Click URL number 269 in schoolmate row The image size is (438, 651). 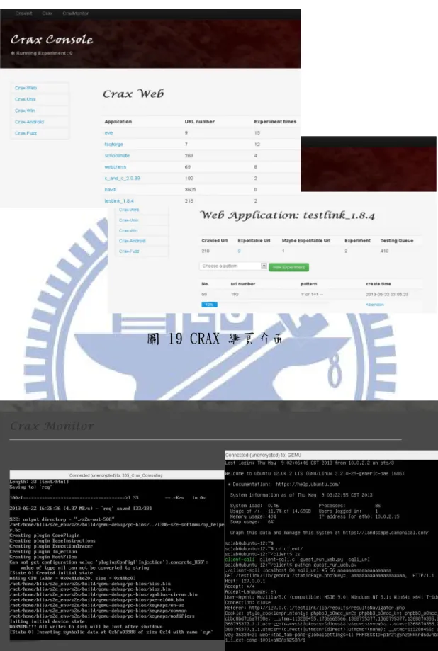pyautogui.click(x=189, y=155)
